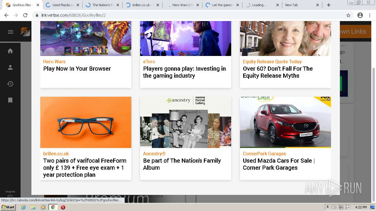Click the Opera taskbar icon

63,207
